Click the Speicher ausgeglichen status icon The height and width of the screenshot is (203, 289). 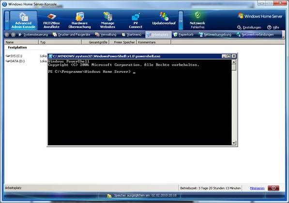tap(109, 196)
